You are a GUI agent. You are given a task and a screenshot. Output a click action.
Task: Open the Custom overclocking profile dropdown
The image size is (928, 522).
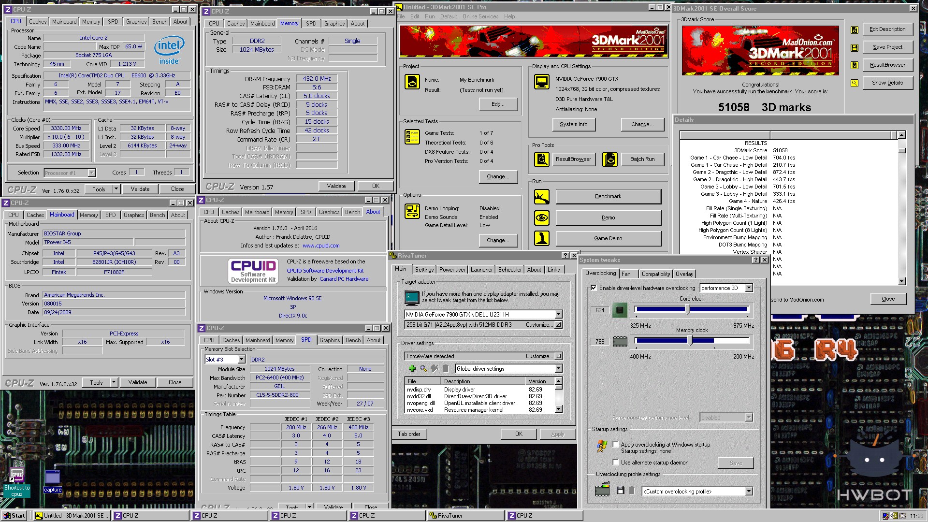pyautogui.click(x=749, y=492)
